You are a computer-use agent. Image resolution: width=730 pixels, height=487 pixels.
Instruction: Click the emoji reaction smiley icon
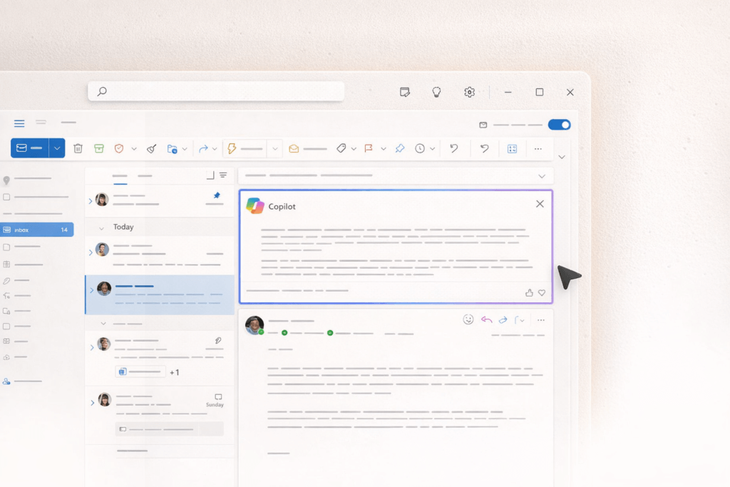pos(468,319)
